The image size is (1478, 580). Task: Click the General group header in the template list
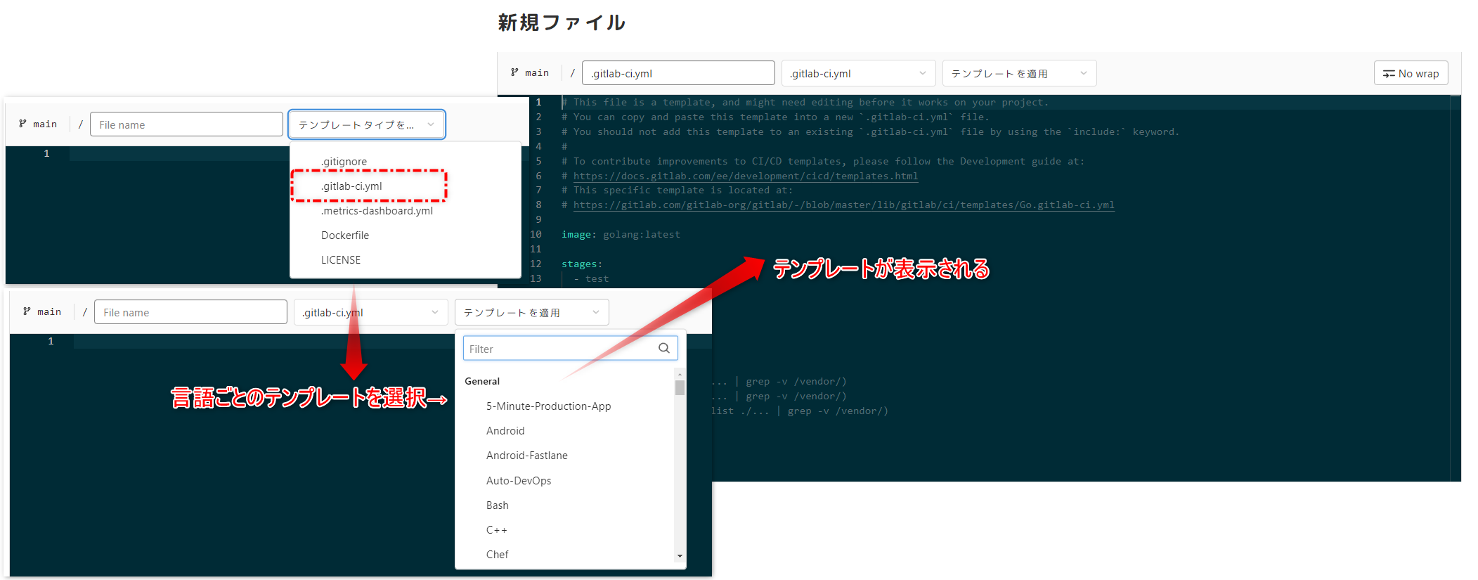point(482,381)
